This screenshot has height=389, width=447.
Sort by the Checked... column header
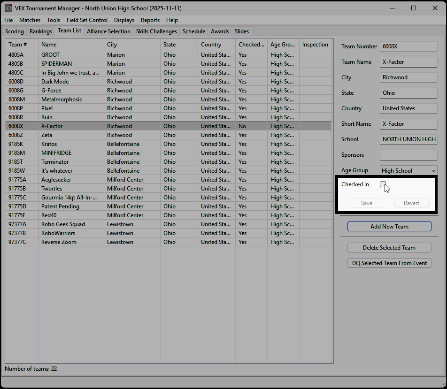252,45
